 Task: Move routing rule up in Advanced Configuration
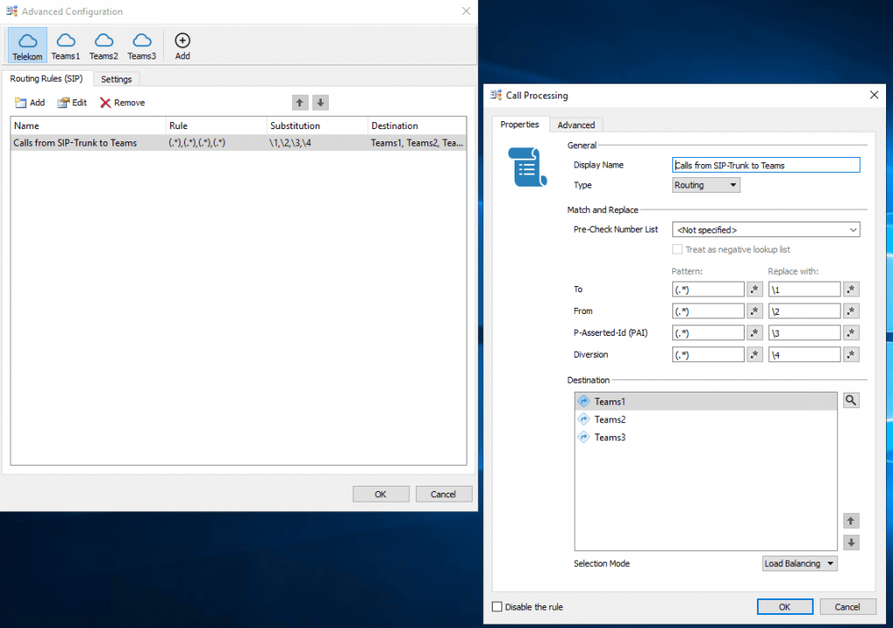point(300,103)
